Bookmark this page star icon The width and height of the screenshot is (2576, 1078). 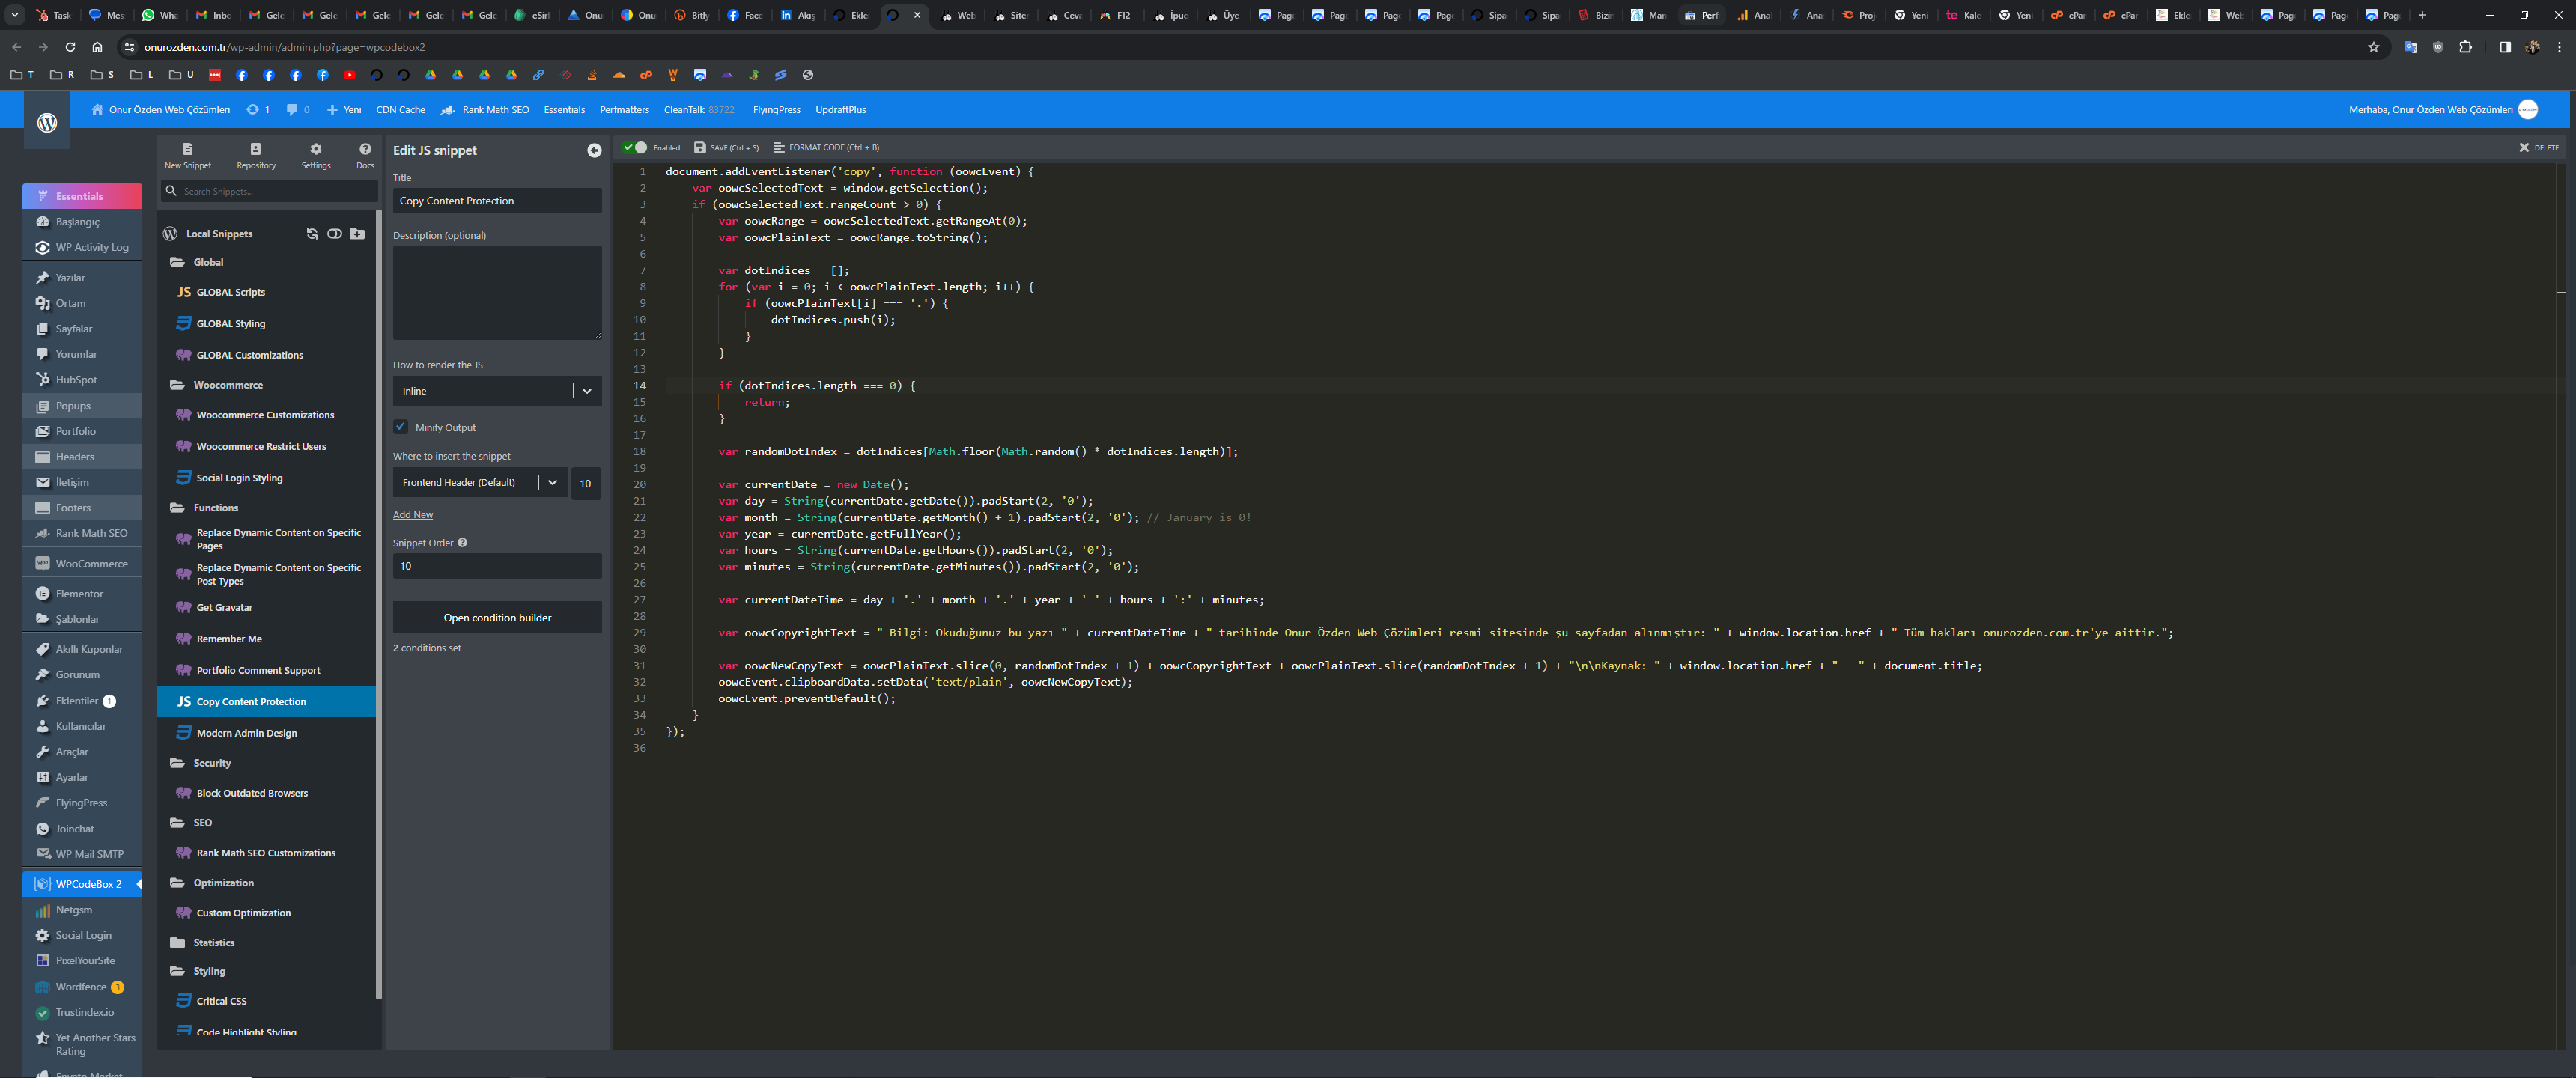2374,47
